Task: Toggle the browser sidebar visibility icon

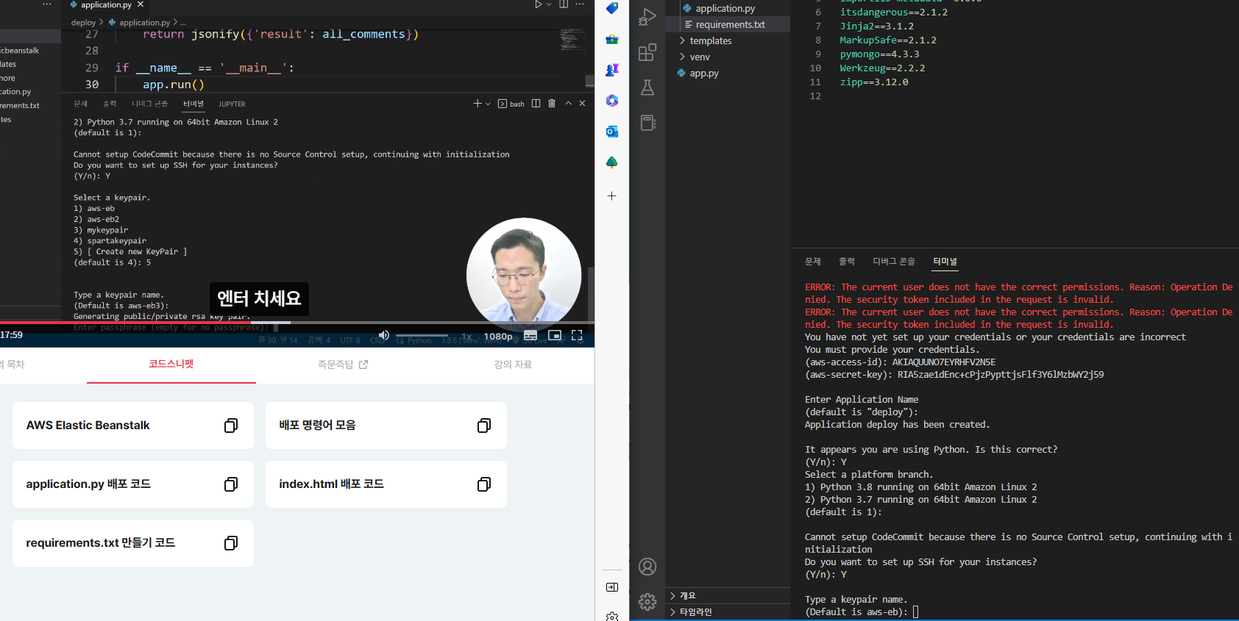Action: click(x=612, y=587)
